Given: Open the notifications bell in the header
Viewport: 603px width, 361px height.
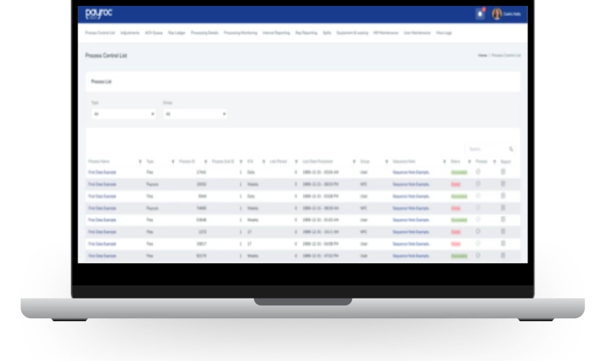Looking at the screenshot, I should 480,14.
